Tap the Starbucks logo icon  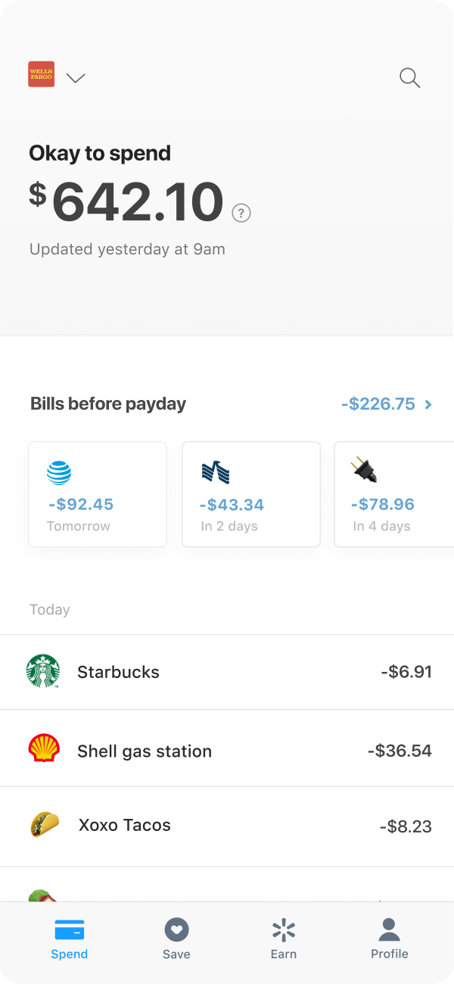click(x=43, y=671)
